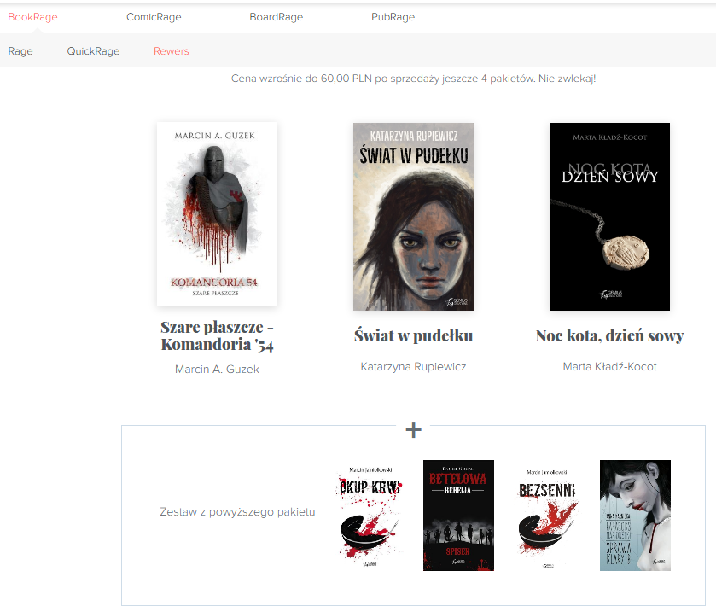Click the plus icon above the bundle set
Image resolution: width=716 pixels, height=612 pixels.
tap(413, 429)
